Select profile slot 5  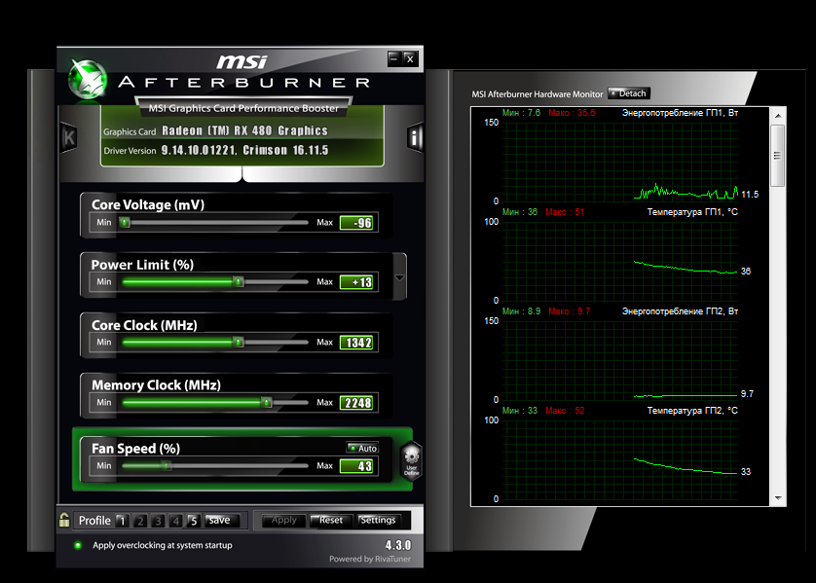(193, 521)
